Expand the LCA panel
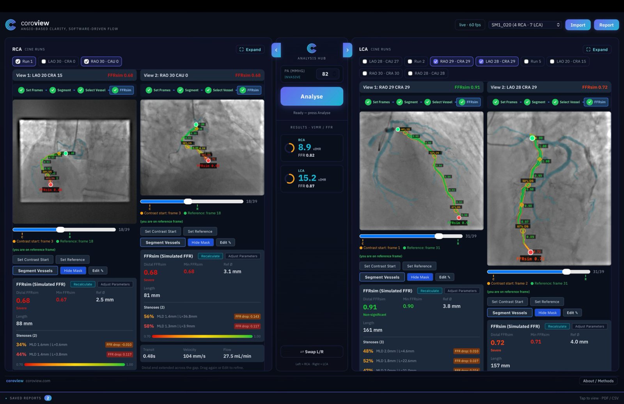Viewport: 624px width, 404px height. [597, 50]
